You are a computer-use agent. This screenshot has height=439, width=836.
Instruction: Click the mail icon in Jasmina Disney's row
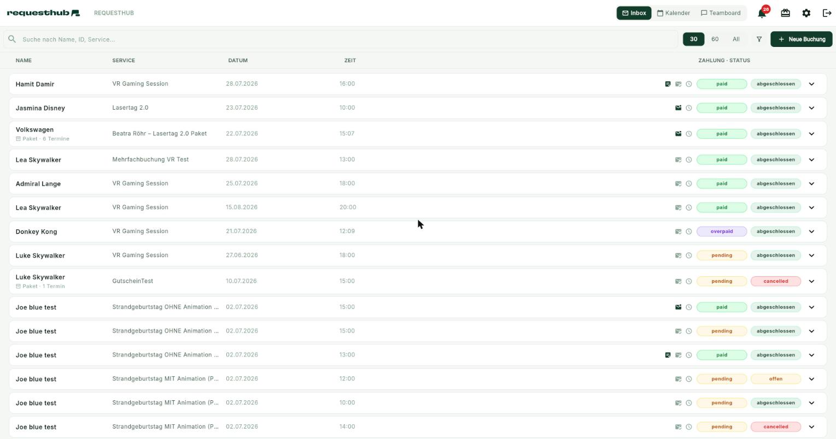coord(678,108)
